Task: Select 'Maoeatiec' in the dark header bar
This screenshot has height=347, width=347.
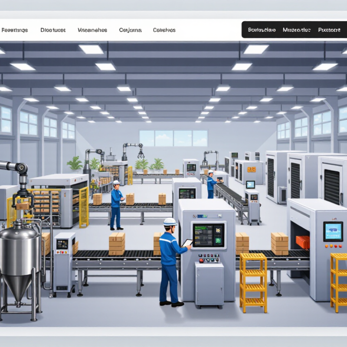Action: [297, 30]
